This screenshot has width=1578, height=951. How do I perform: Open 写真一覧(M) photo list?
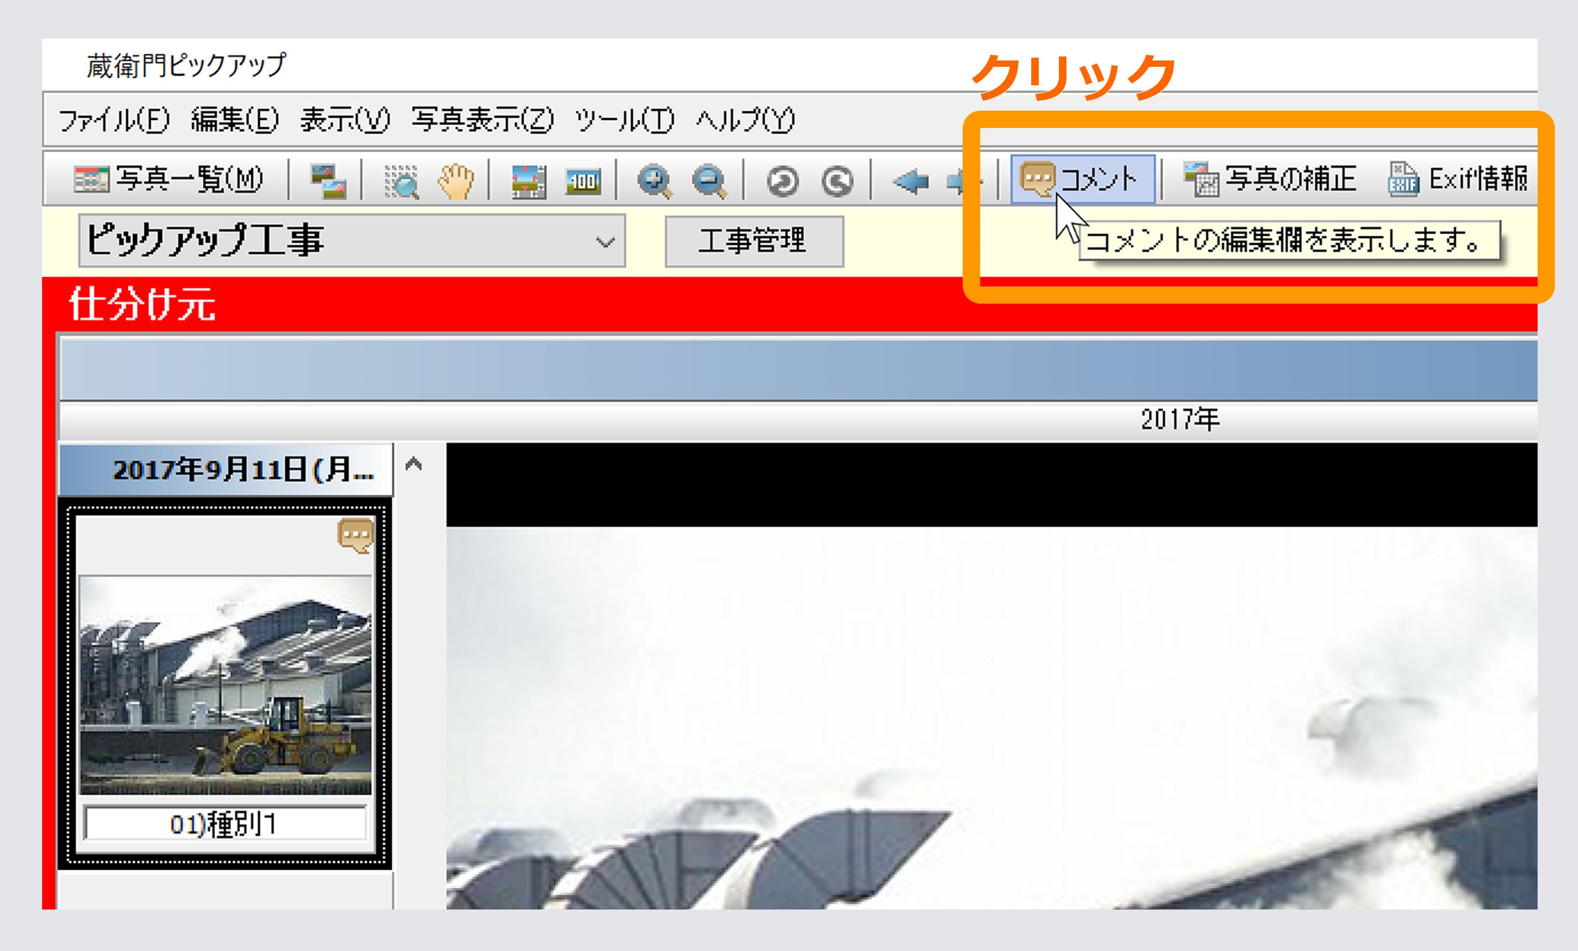click(x=168, y=179)
